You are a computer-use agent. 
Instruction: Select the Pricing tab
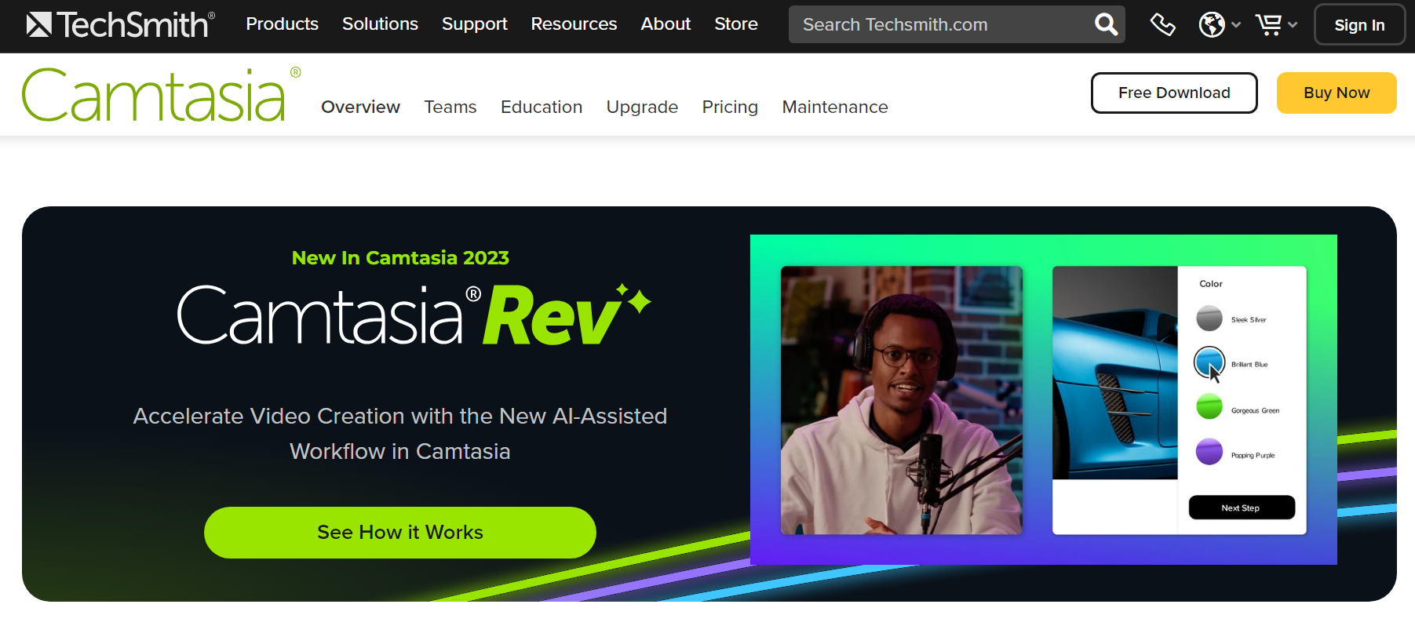730,107
